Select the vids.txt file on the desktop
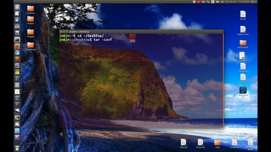The width and height of the screenshot is (271, 152). pos(183,144)
